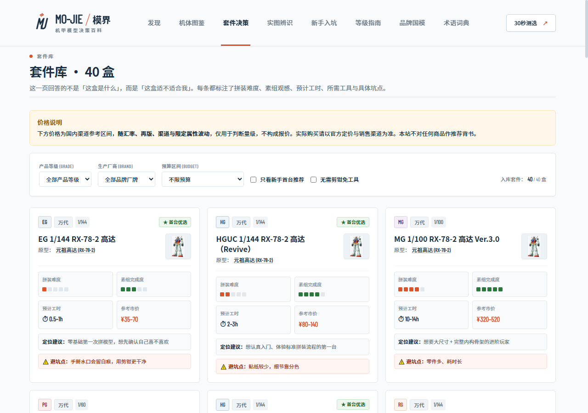The image size is (588, 413).
Task: Go to 品牌国模 nav item
Action: (412, 23)
